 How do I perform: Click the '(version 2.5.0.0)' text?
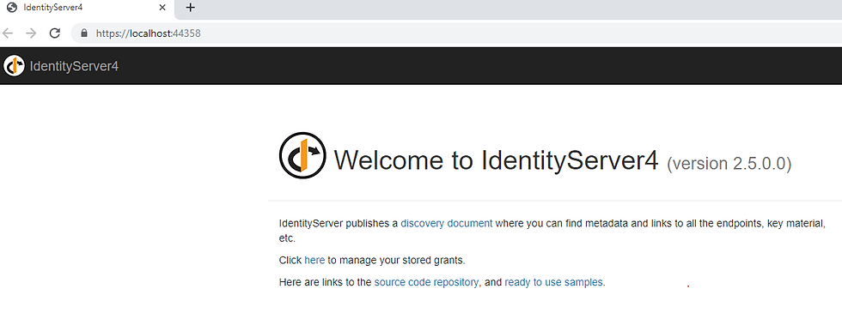pos(729,164)
